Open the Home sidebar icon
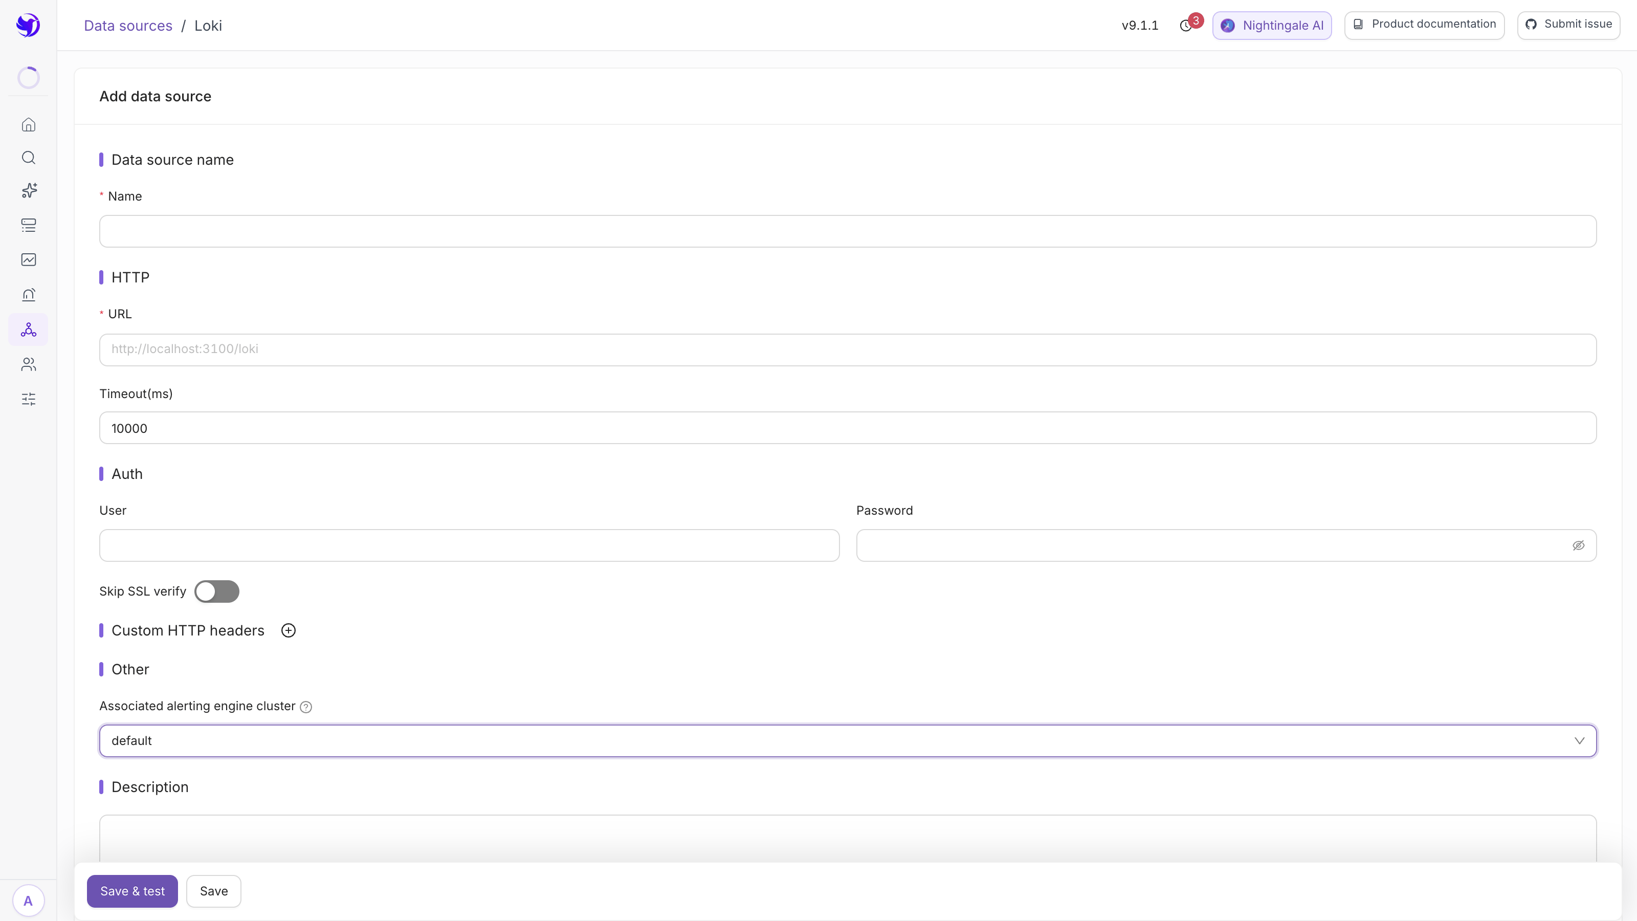This screenshot has width=1637, height=921. 29,124
